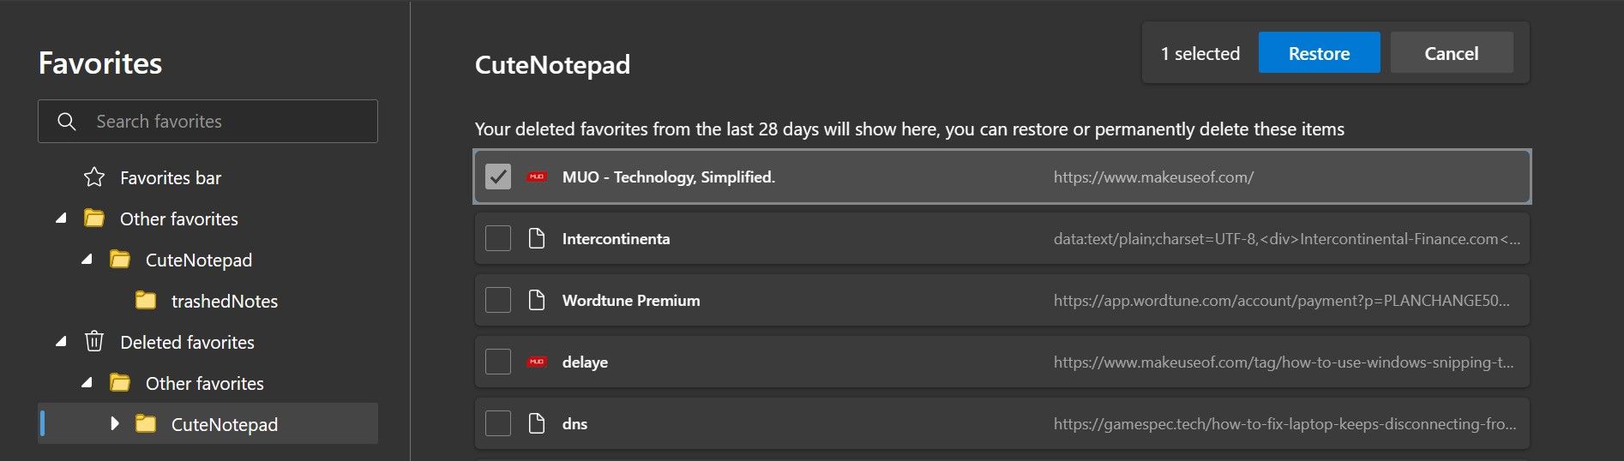Click the Deleted favorites trash icon
Image resolution: width=1624 pixels, height=461 pixels.
pos(94,342)
